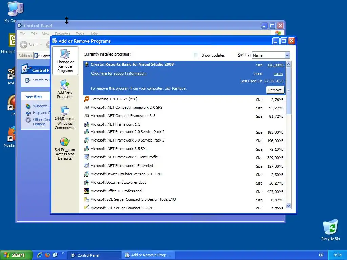The height and width of the screenshot is (260, 347).
Task: Open the Recycle Bin desktop icon
Action: 330,230
